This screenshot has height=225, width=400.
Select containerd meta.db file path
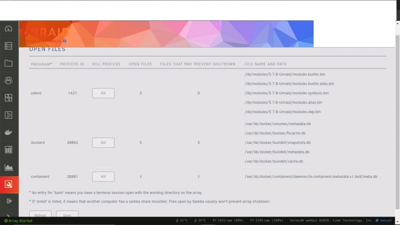click(x=311, y=177)
